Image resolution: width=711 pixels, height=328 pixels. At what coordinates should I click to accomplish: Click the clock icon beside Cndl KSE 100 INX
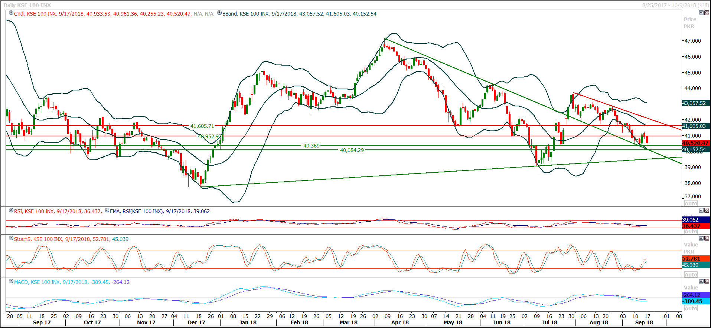pyautogui.click(x=11, y=13)
